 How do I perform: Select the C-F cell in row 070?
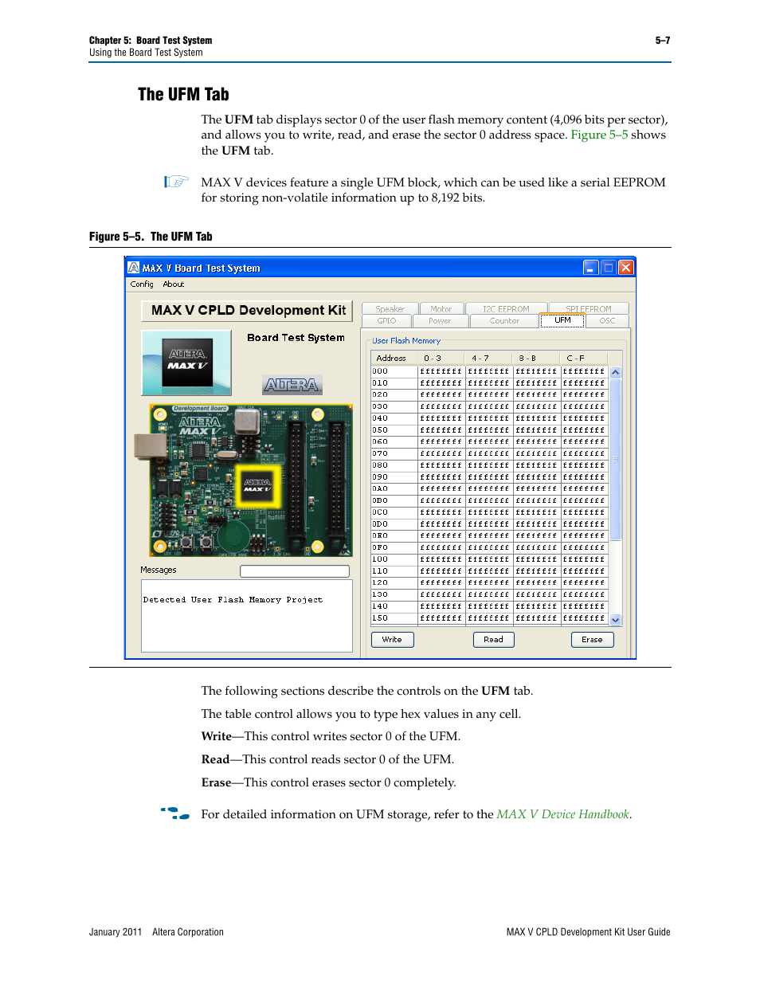click(x=584, y=453)
